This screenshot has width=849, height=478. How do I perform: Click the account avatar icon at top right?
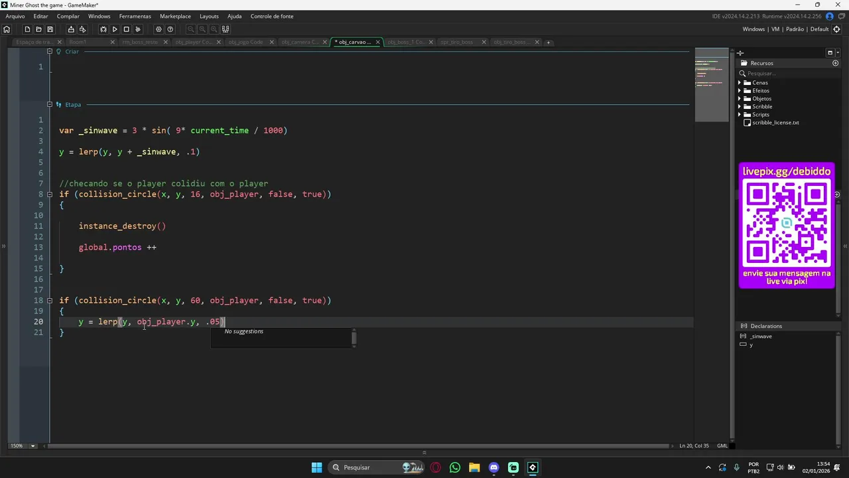(829, 16)
